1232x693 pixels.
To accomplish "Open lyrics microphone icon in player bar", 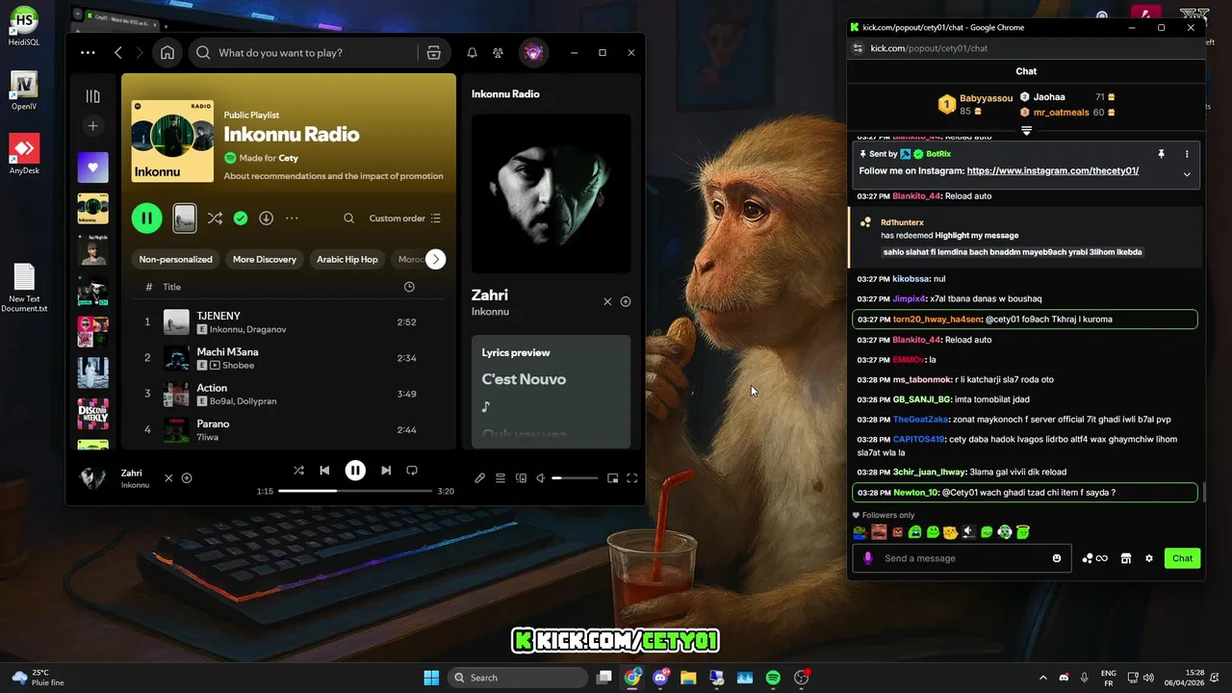I will (479, 477).
